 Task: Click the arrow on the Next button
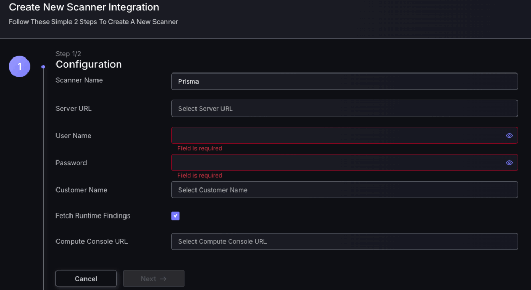[163, 279]
